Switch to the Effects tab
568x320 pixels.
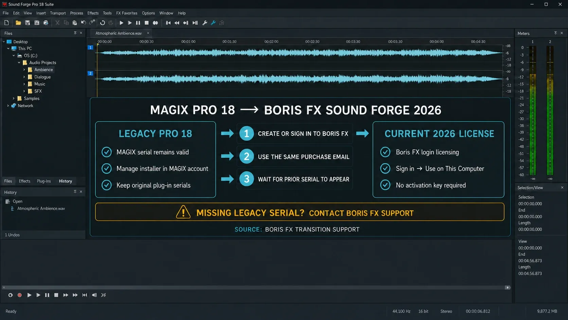[24, 181]
